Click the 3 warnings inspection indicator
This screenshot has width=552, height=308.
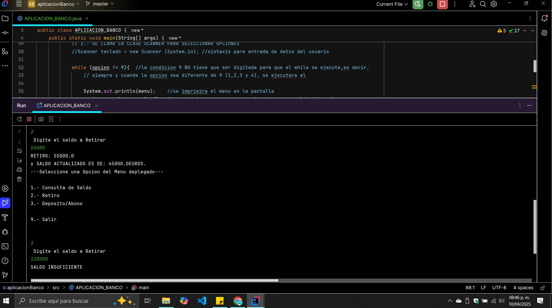[x=502, y=31]
